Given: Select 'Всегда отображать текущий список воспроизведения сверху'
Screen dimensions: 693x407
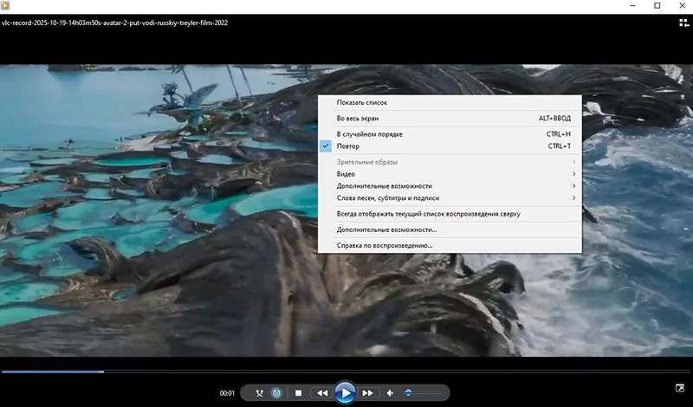Looking at the screenshot, I should coord(450,214).
